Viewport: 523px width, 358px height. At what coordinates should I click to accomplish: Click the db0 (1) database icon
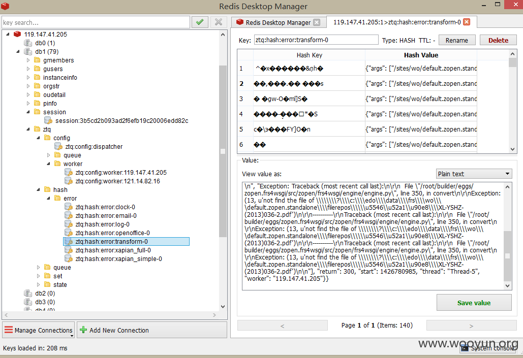coord(28,43)
